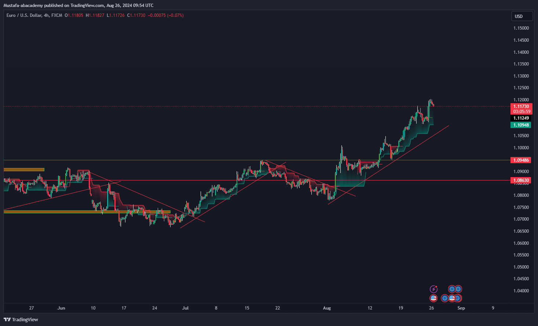This screenshot has width=538, height=326.
Task: Click the green 1.10948 price label
Action: coord(521,125)
